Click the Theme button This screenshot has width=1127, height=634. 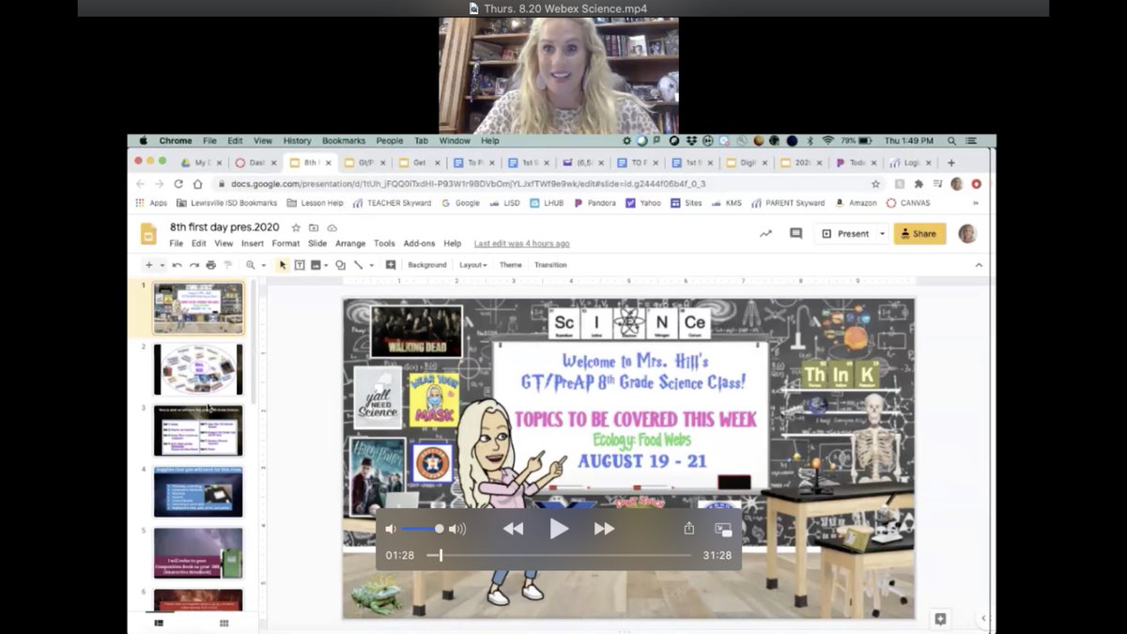(x=511, y=265)
